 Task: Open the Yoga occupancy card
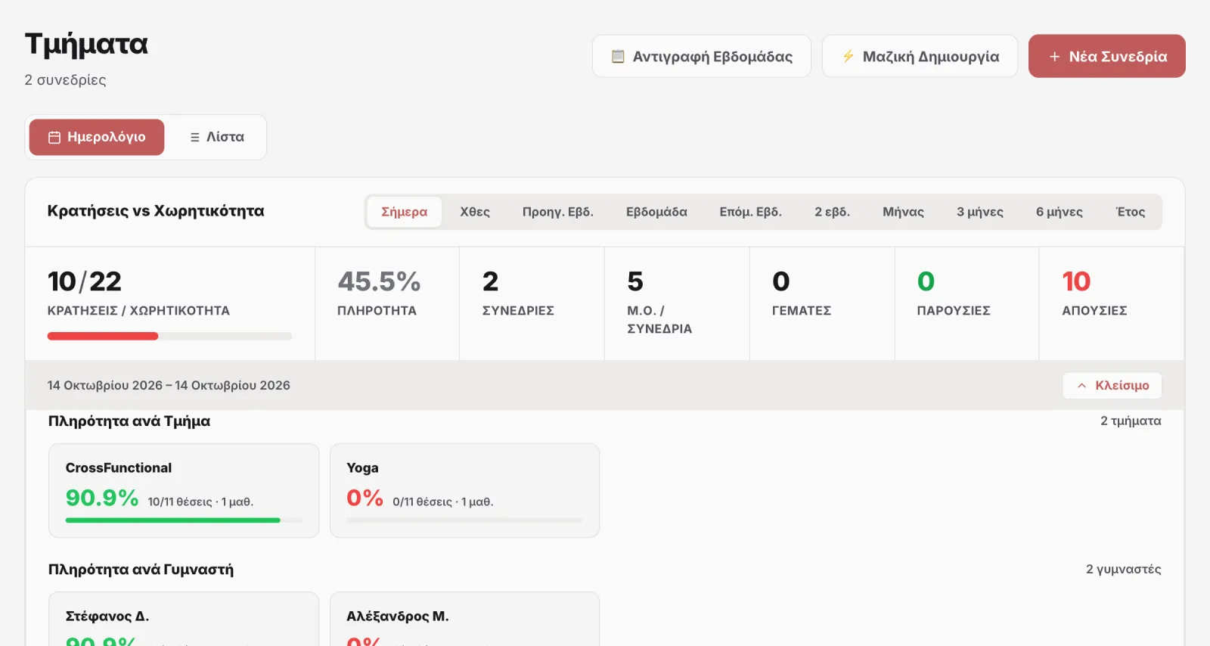click(x=465, y=490)
